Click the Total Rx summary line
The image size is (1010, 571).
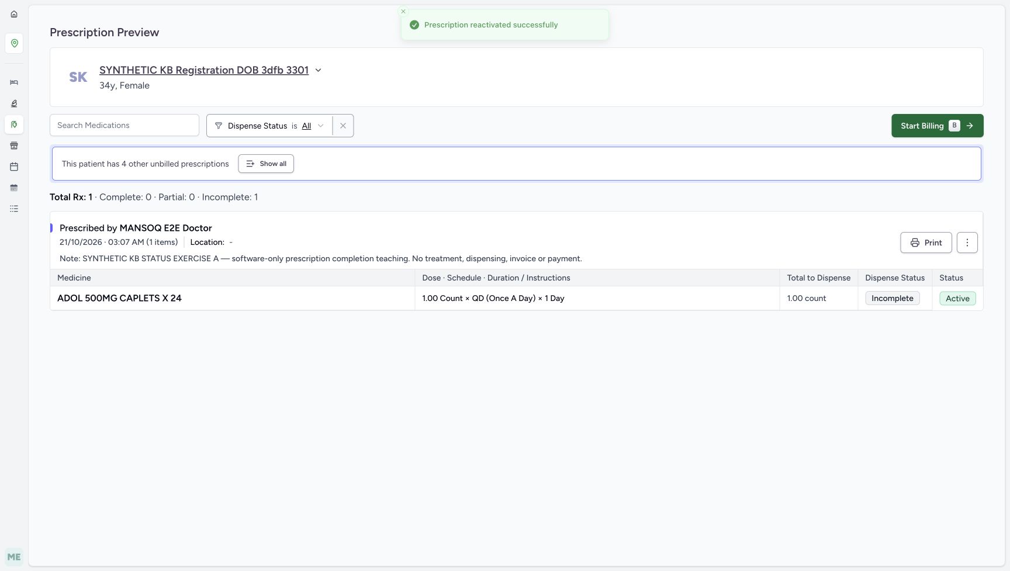pyautogui.click(x=154, y=197)
